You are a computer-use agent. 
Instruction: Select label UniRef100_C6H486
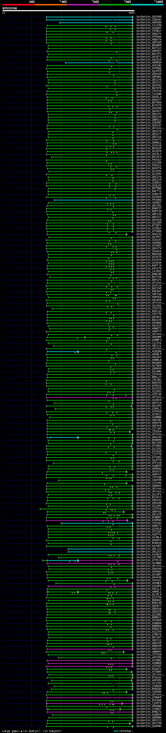pos(149,692)
